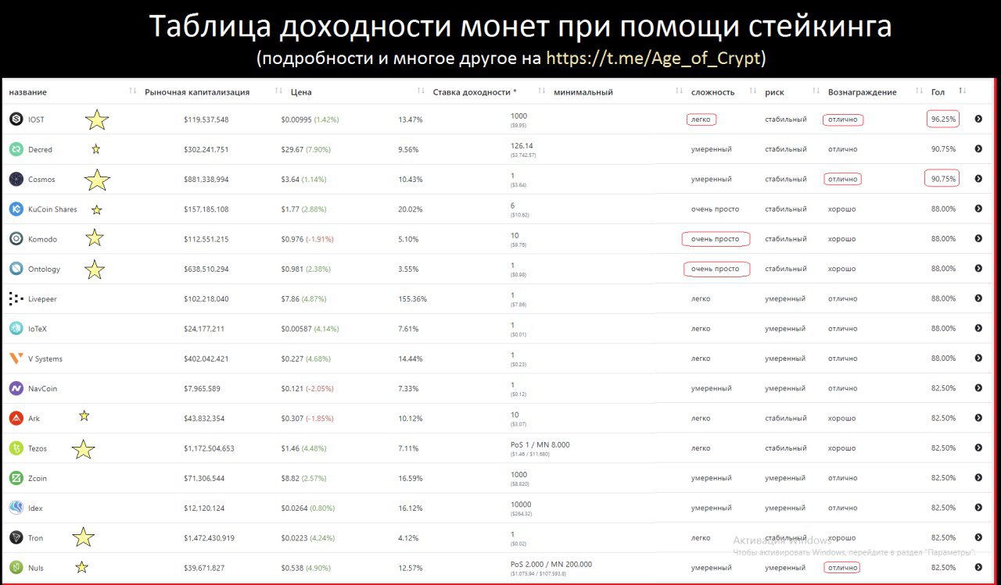Click the price $7.86 in Livepeer row
Image resolution: width=1001 pixels, height=585 pixels.
tap(290, 299)
